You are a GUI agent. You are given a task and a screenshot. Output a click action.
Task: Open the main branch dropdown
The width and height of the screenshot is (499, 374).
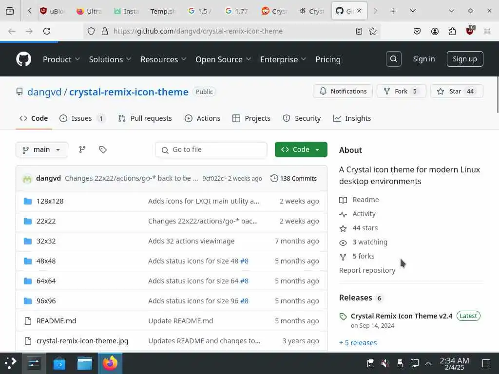pyautogui.click(x=42, y=150)
